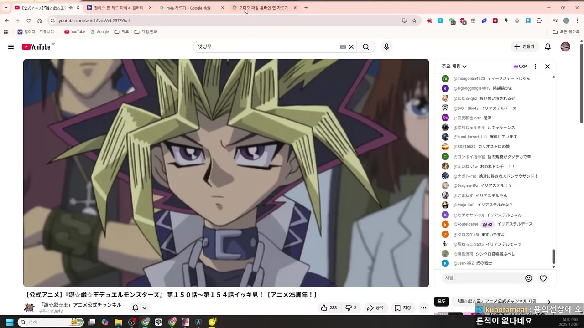Focus the 채팅 message input field
584x328 pixels.
click(483, 278)
